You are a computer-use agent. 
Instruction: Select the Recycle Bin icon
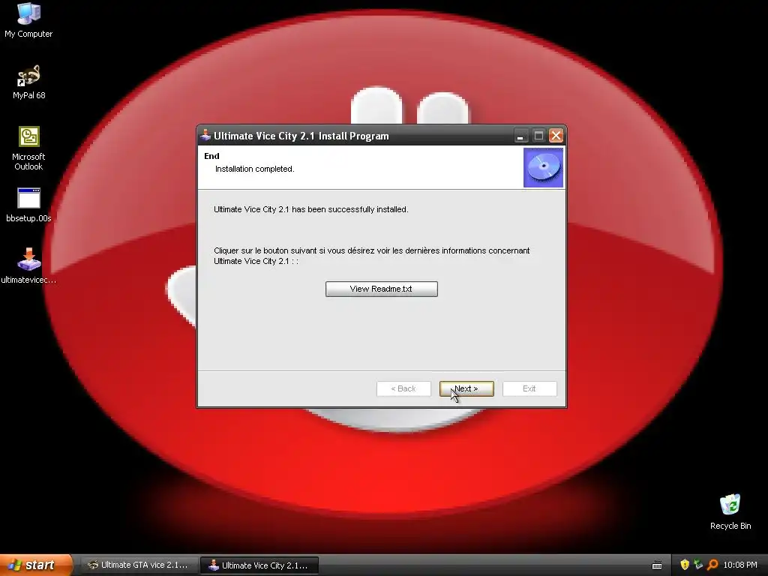730,511
